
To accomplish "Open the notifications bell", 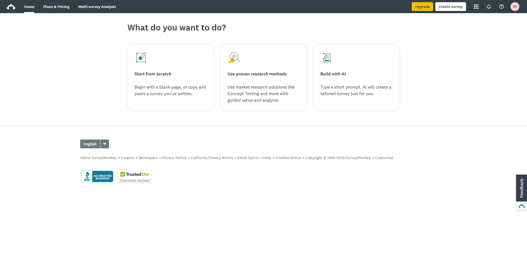I will point(489,7).
